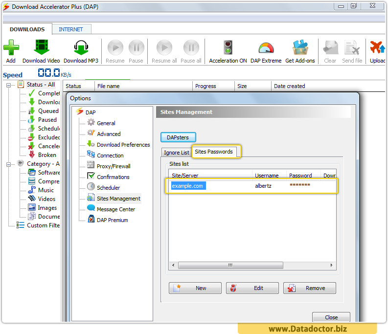Open Connection settings item
388x334 pixels.
coord(110,156)
